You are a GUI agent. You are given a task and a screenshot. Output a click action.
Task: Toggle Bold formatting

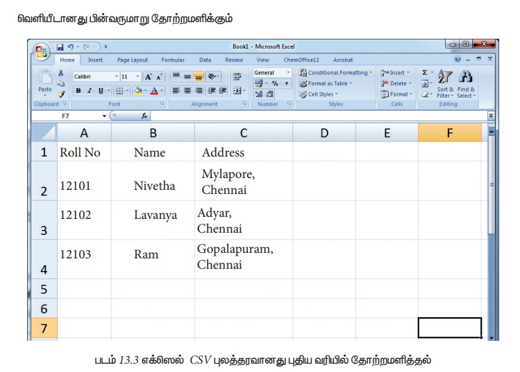[x=78, y=91]
